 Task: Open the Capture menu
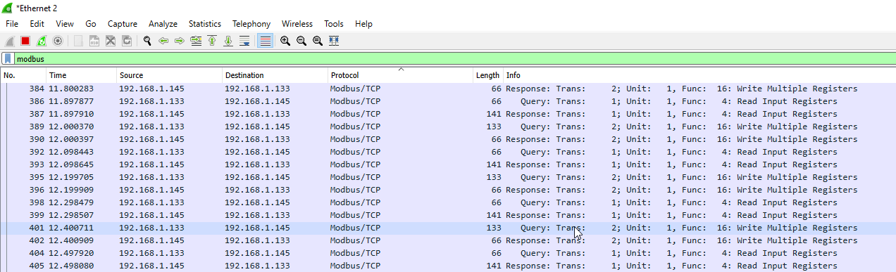tap(123, 24)
